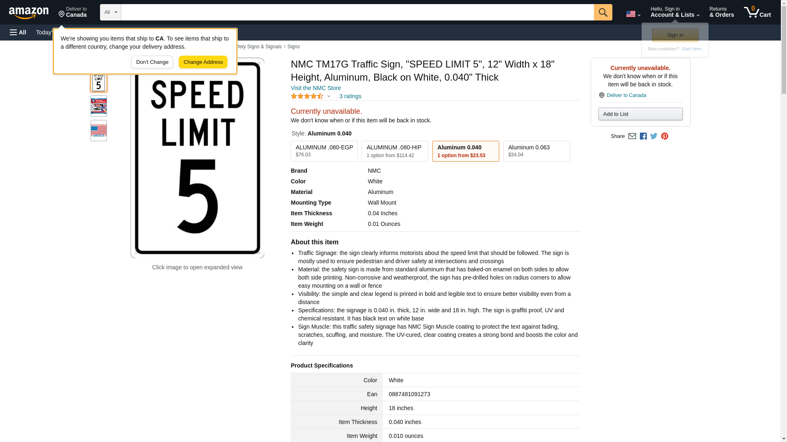Click into the search text field

pyautogui.click(x=357, y=12)
